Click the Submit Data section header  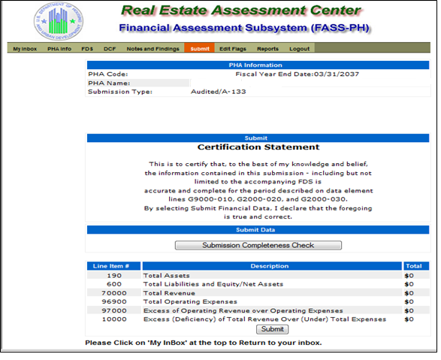click(x=258, y=230)
